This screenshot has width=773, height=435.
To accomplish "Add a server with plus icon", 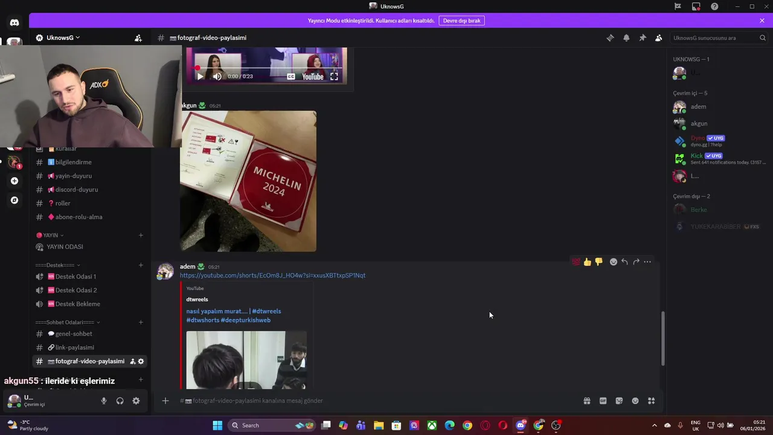I will click(14, 181).
